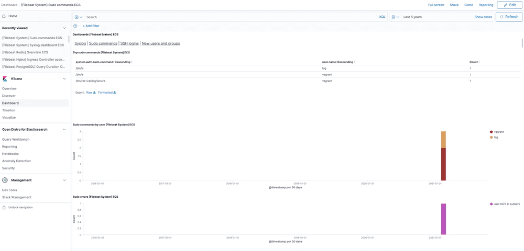Screen dimensions: 524x251
Task: Click Clone in top bar
Action: tap(468, 5)
